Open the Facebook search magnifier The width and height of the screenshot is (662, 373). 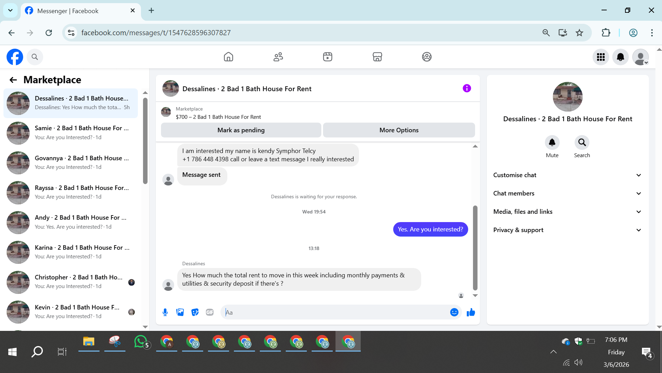35,57
